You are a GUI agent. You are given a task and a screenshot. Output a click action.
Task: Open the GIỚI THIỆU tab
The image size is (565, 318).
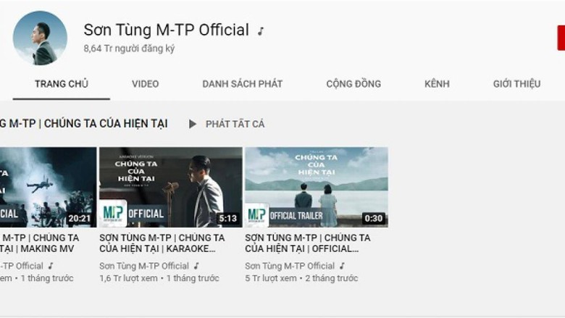pyautogui.click(x=516, y=84)
